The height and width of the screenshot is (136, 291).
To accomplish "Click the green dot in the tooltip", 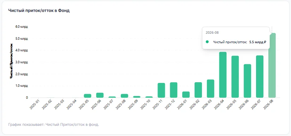I will 207,42.
